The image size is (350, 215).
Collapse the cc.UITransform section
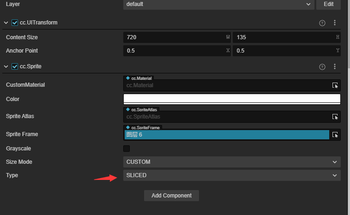tap(6, 23)
